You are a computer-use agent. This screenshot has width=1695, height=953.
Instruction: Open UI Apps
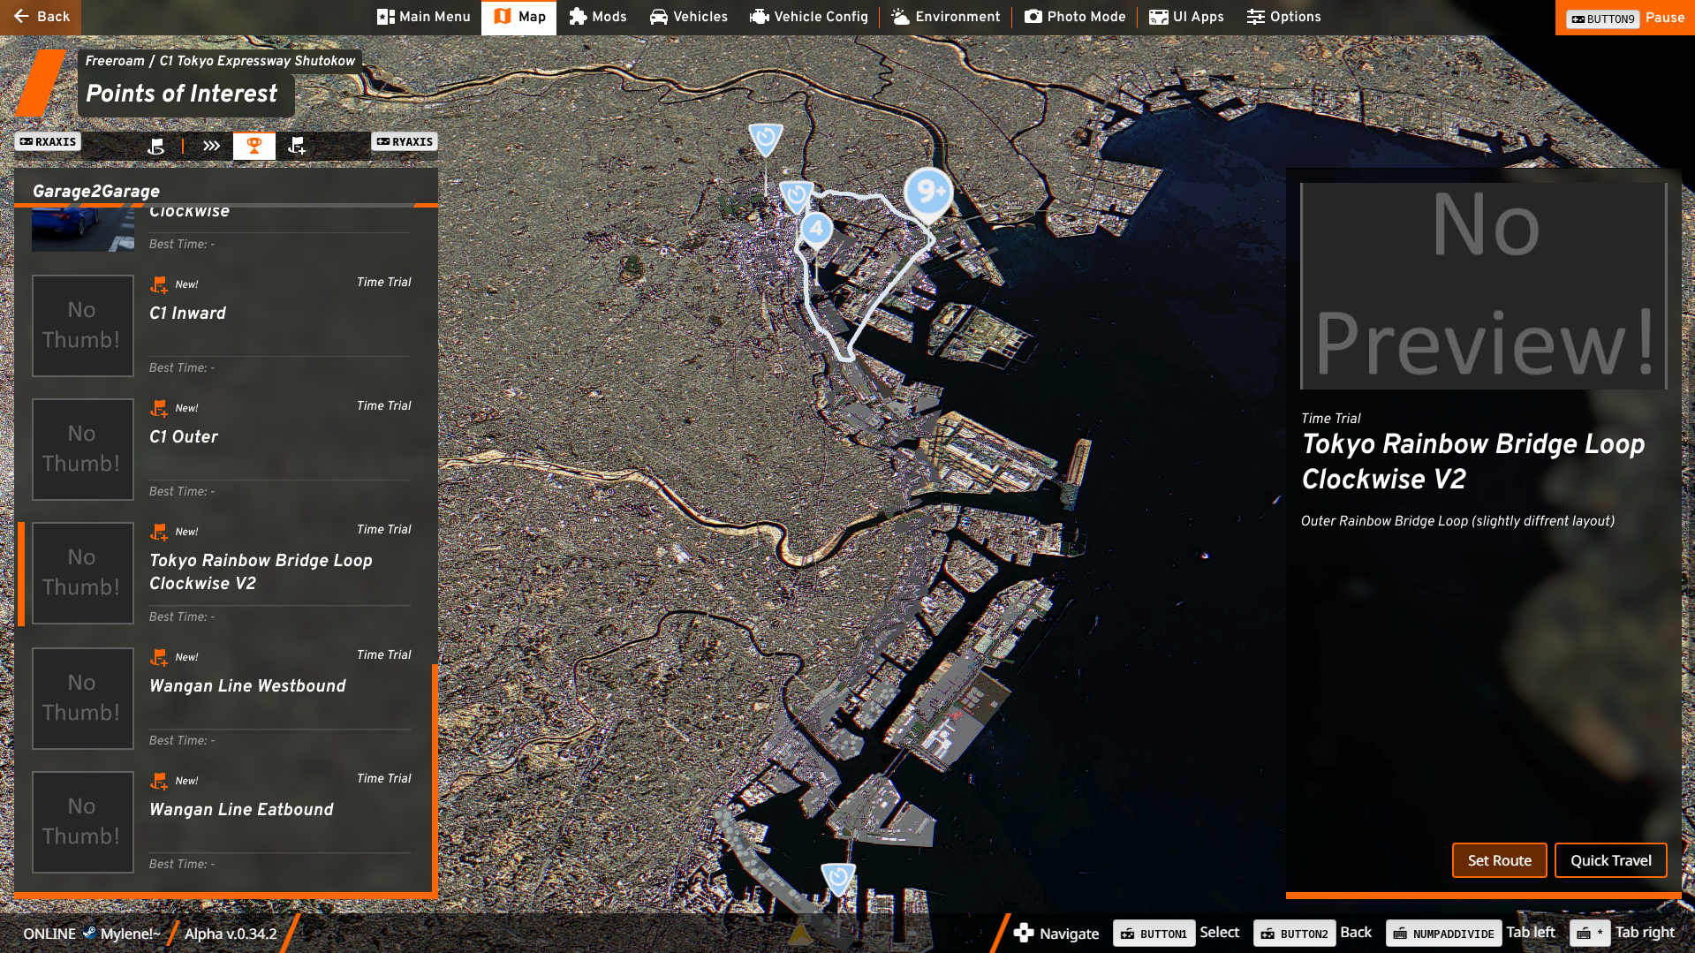(x=1186, y=17)
